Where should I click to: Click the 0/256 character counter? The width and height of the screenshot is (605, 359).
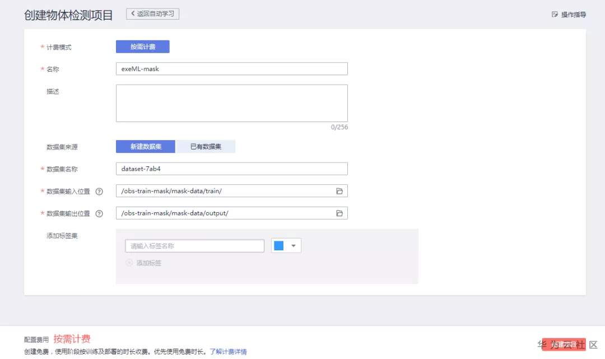coord(339,127)
